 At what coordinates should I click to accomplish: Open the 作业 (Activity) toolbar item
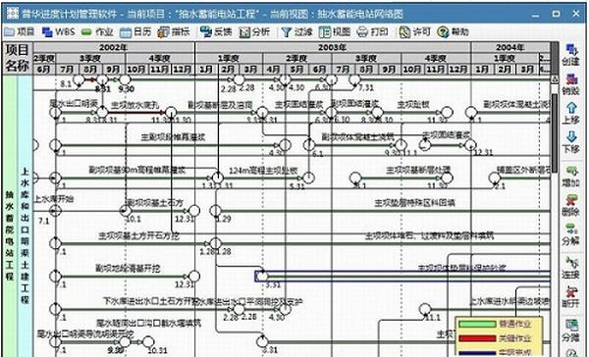tap(97, 32)
